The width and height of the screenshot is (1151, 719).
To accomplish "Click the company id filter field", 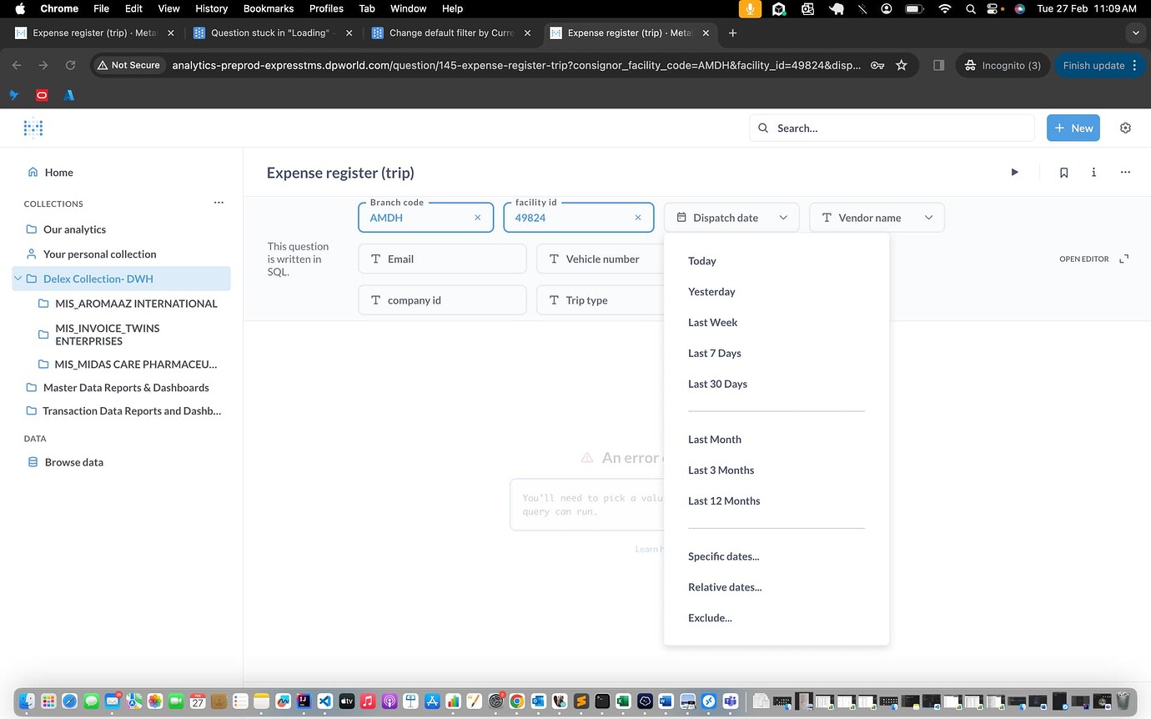I will point(442,300).
